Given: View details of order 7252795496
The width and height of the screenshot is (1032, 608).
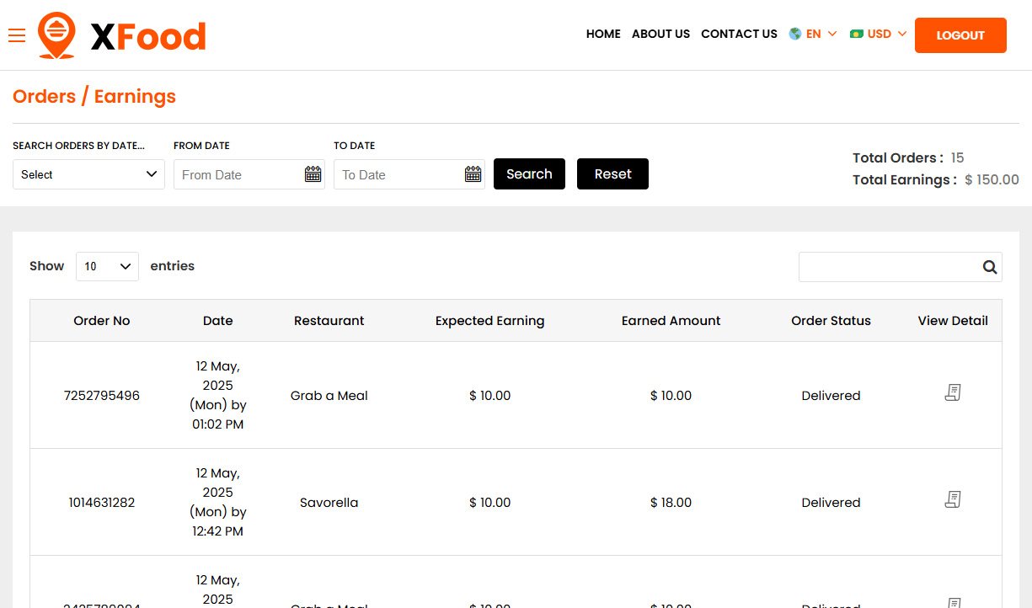Looking at the screenshot, I should pyautogui.click(x=952, y=392).
